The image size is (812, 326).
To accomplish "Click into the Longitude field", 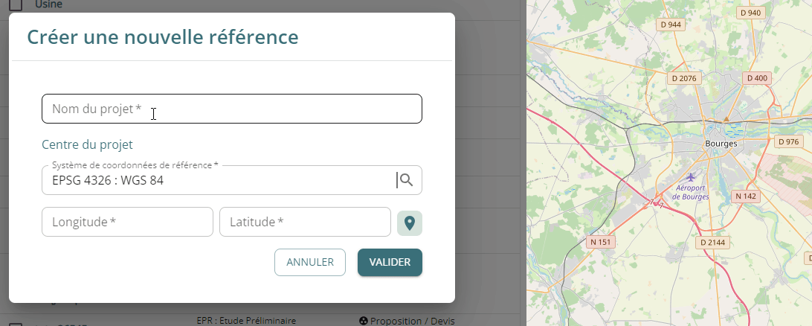I will (x=127, y=222).
